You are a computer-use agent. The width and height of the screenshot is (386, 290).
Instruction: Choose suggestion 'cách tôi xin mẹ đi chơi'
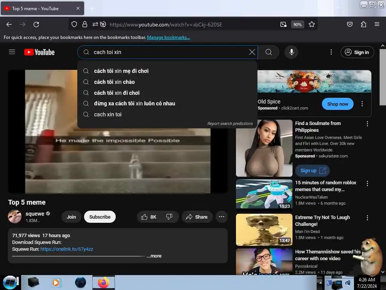coord(167,71)
